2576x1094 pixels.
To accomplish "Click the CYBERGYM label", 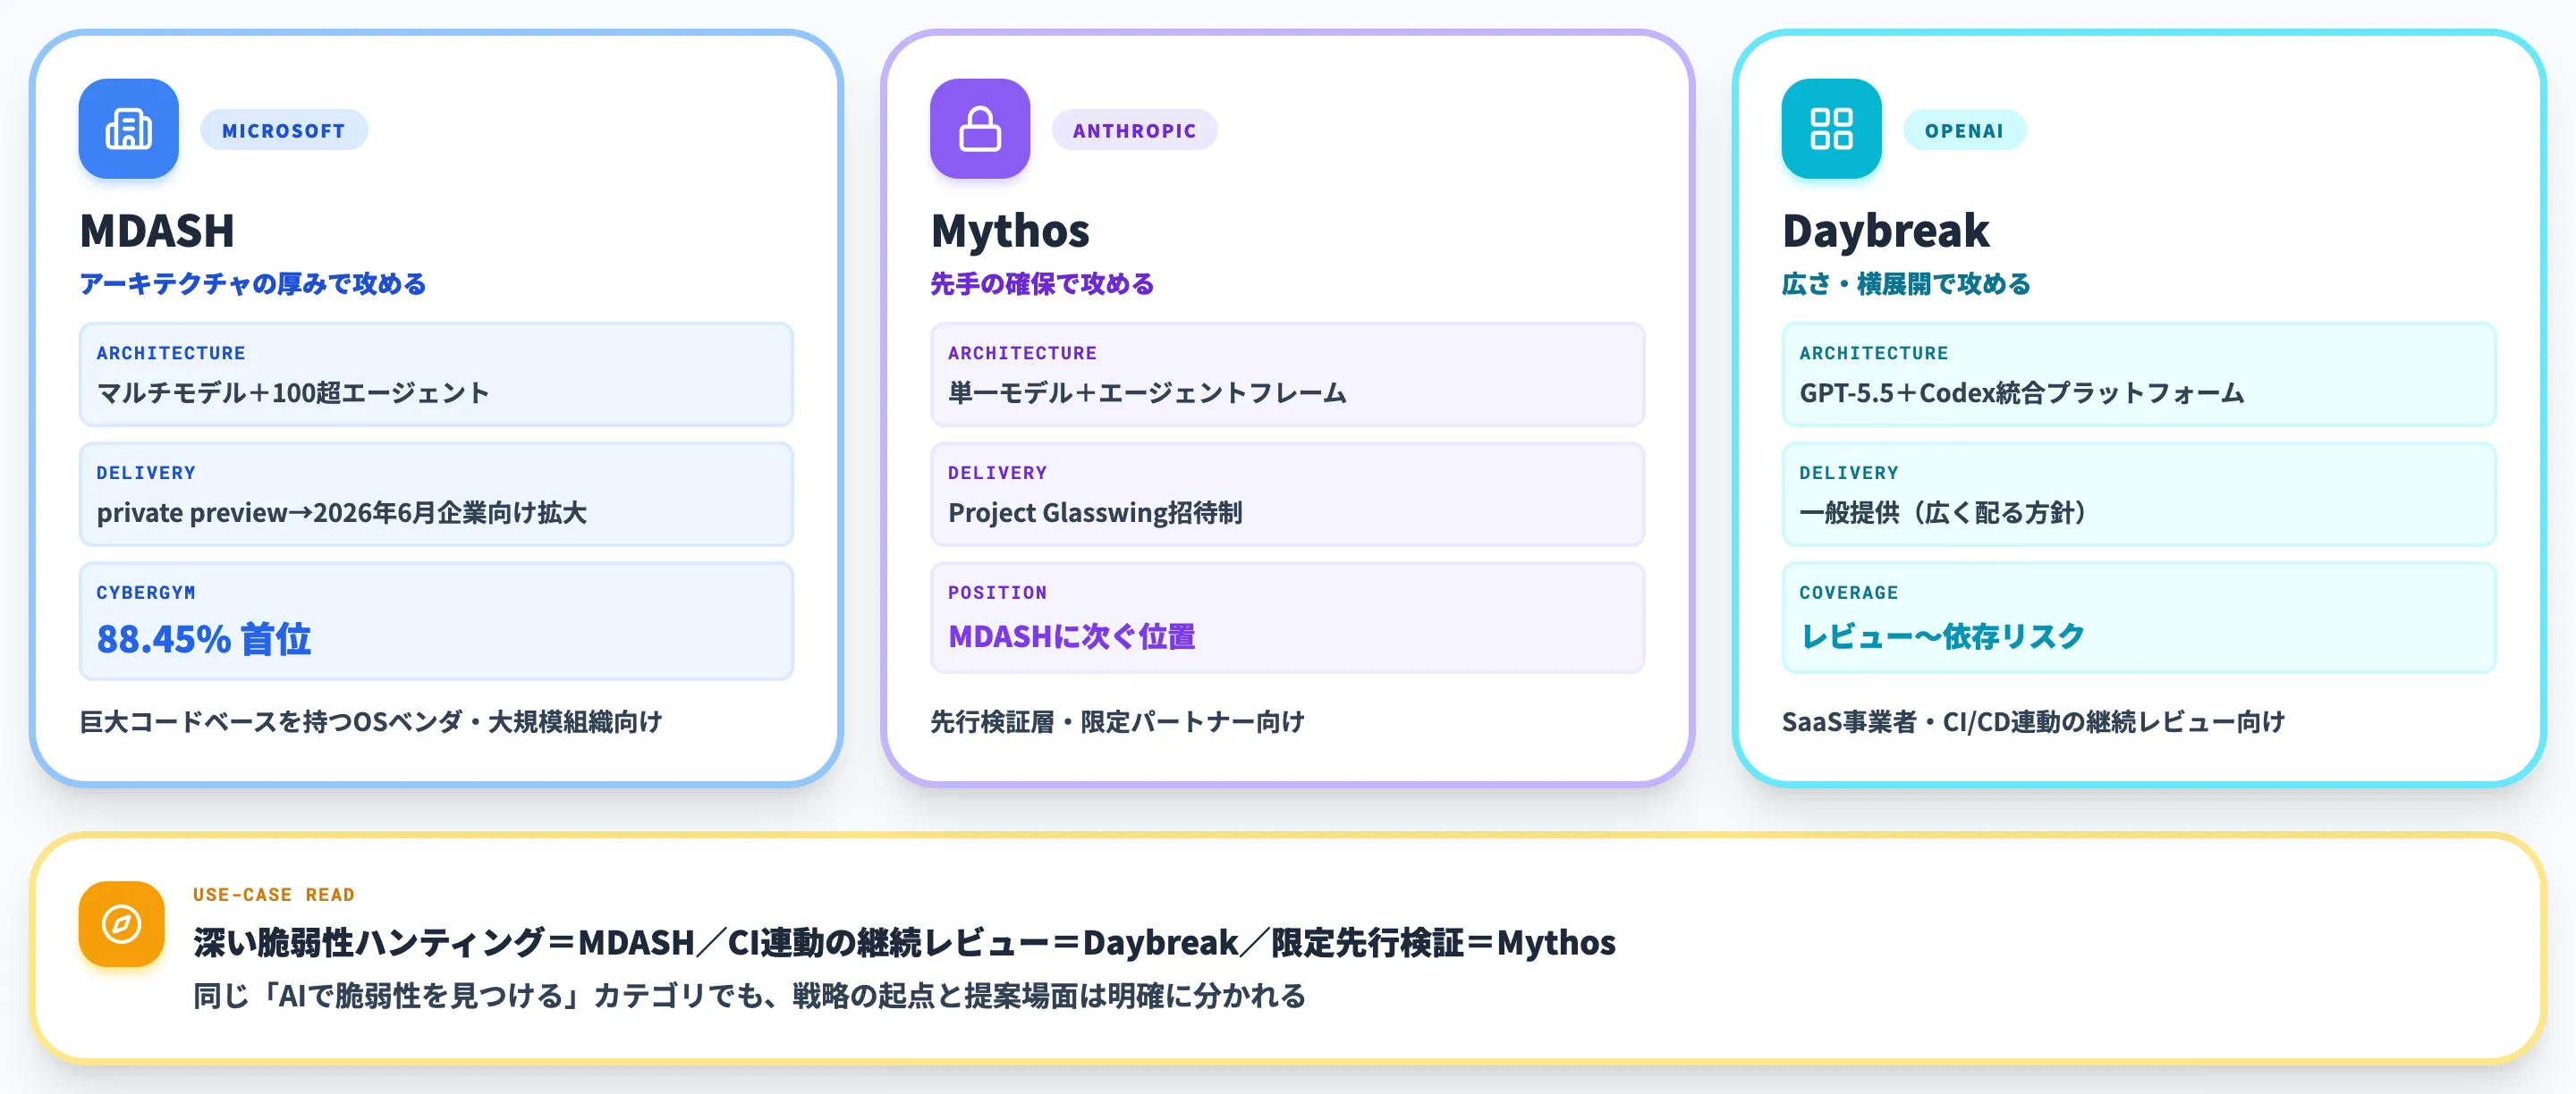I will coord(146,593).
